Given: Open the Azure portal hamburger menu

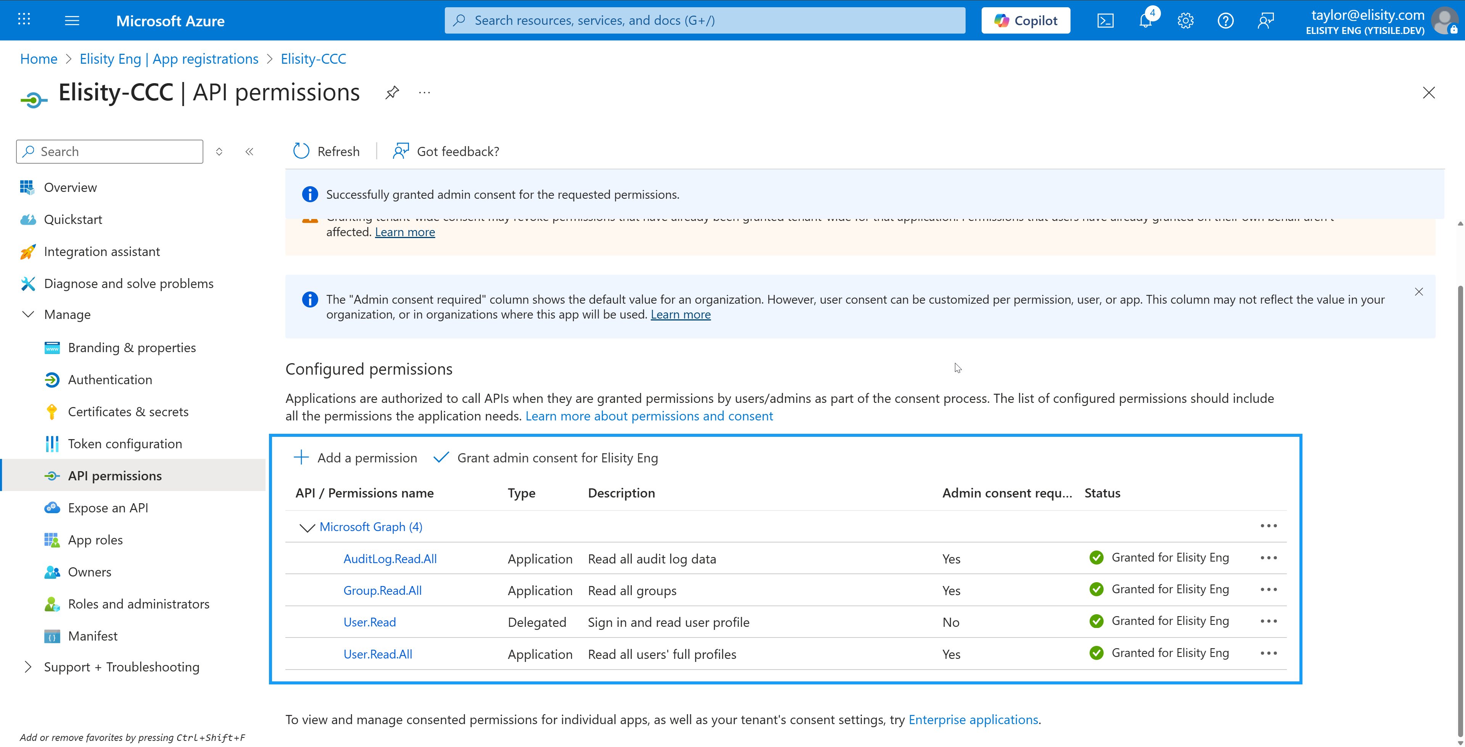Looking at the screenshot, I should (72, 21).
